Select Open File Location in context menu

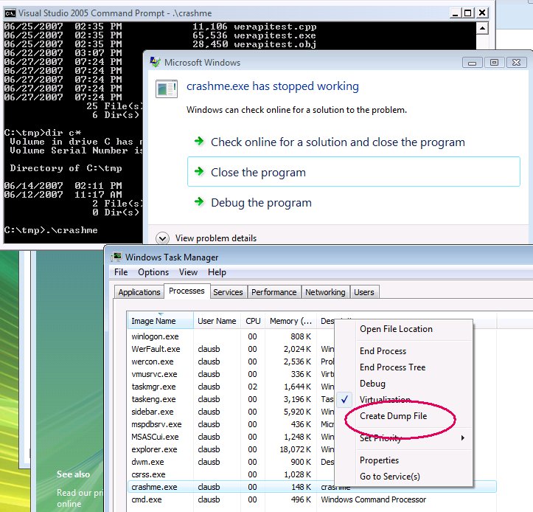(x=396, y=329)
